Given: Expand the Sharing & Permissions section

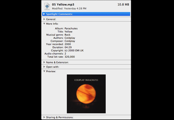Looking at the screenshot, I should point(44,117).
